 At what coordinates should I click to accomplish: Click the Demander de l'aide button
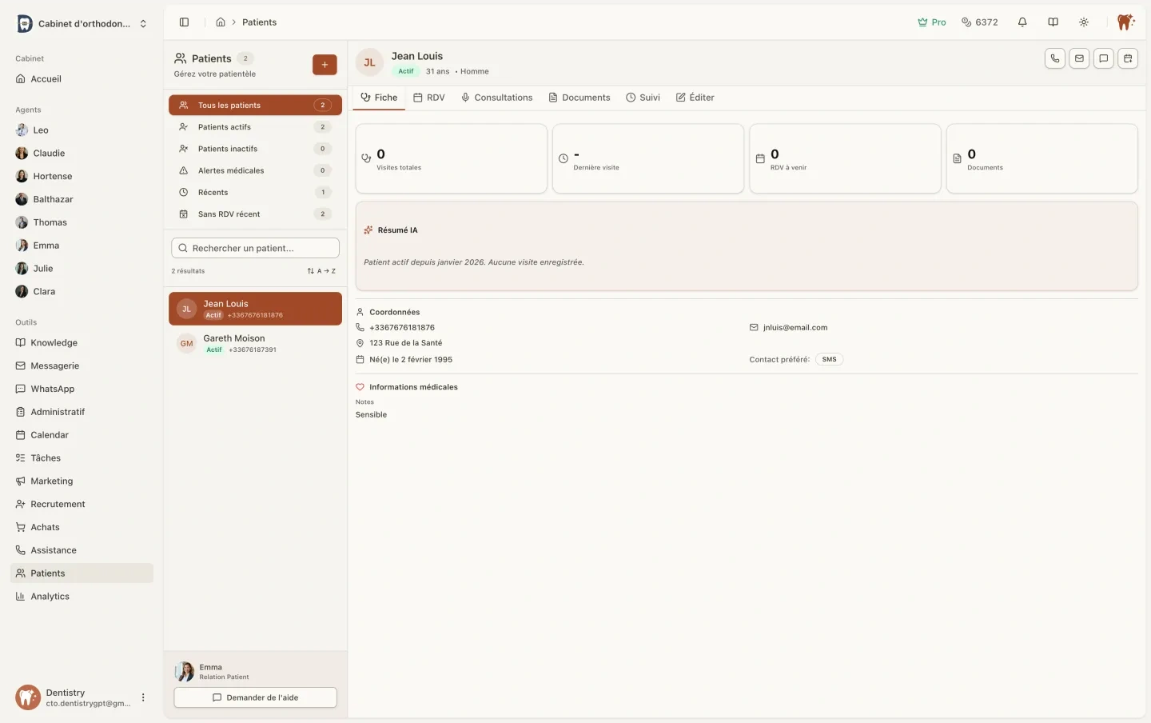[x=255, y=697]
